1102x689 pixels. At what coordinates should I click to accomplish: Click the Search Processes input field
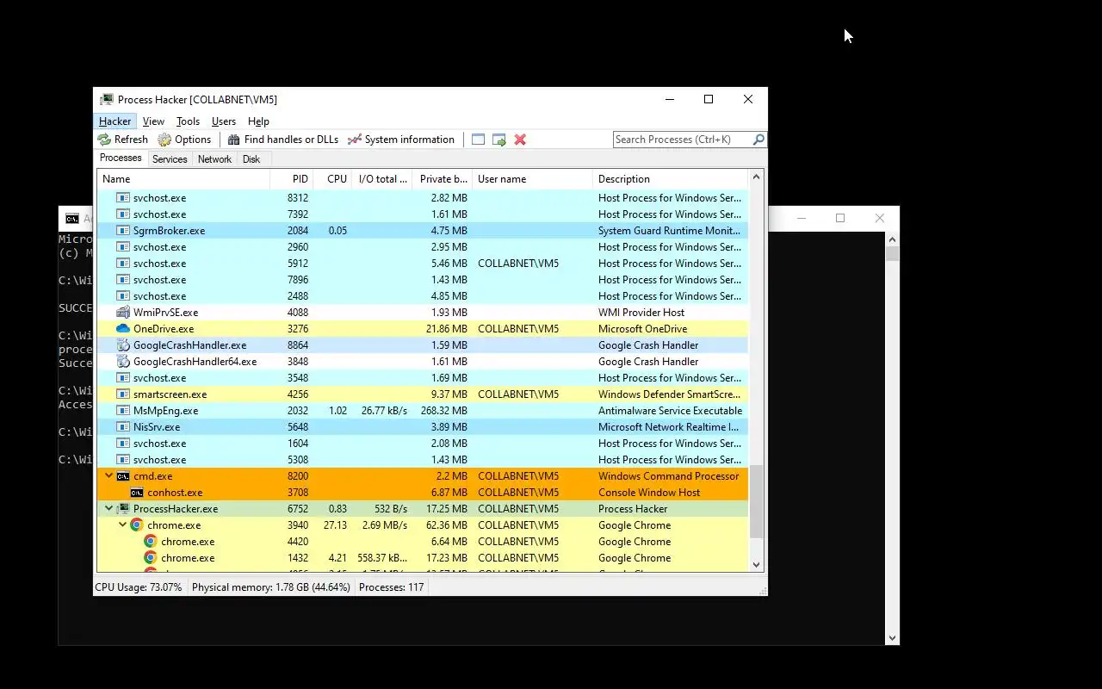click(x=682, y=140)
